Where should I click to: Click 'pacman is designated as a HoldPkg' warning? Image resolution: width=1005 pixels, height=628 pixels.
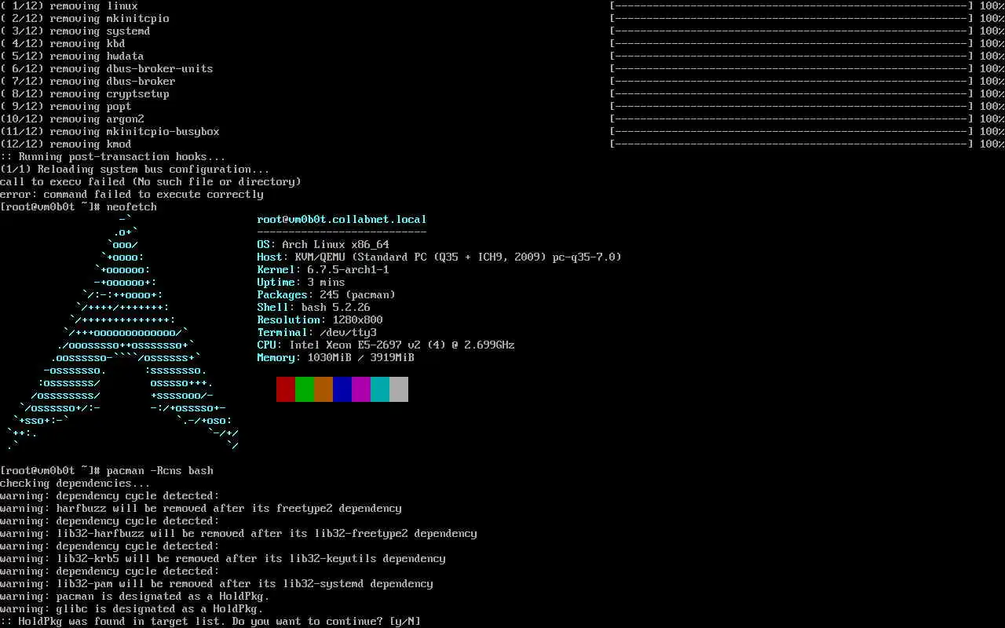[x=135, y=597]
